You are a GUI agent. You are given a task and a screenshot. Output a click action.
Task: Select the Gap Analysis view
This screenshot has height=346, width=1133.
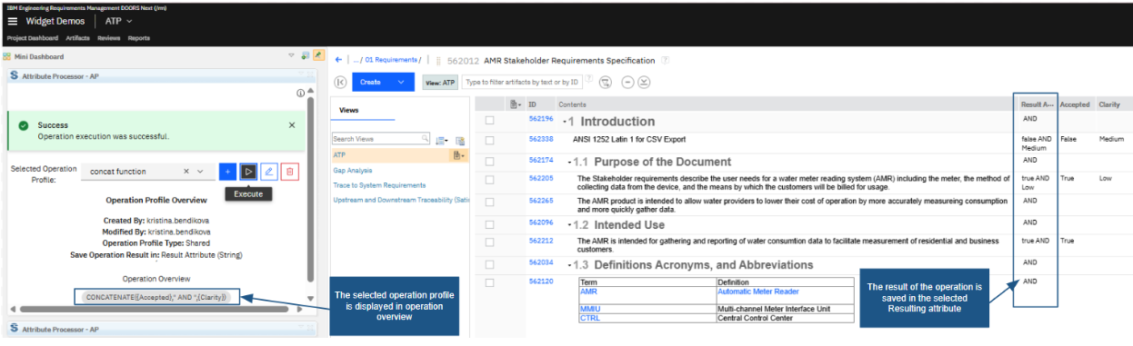[353, 170]
